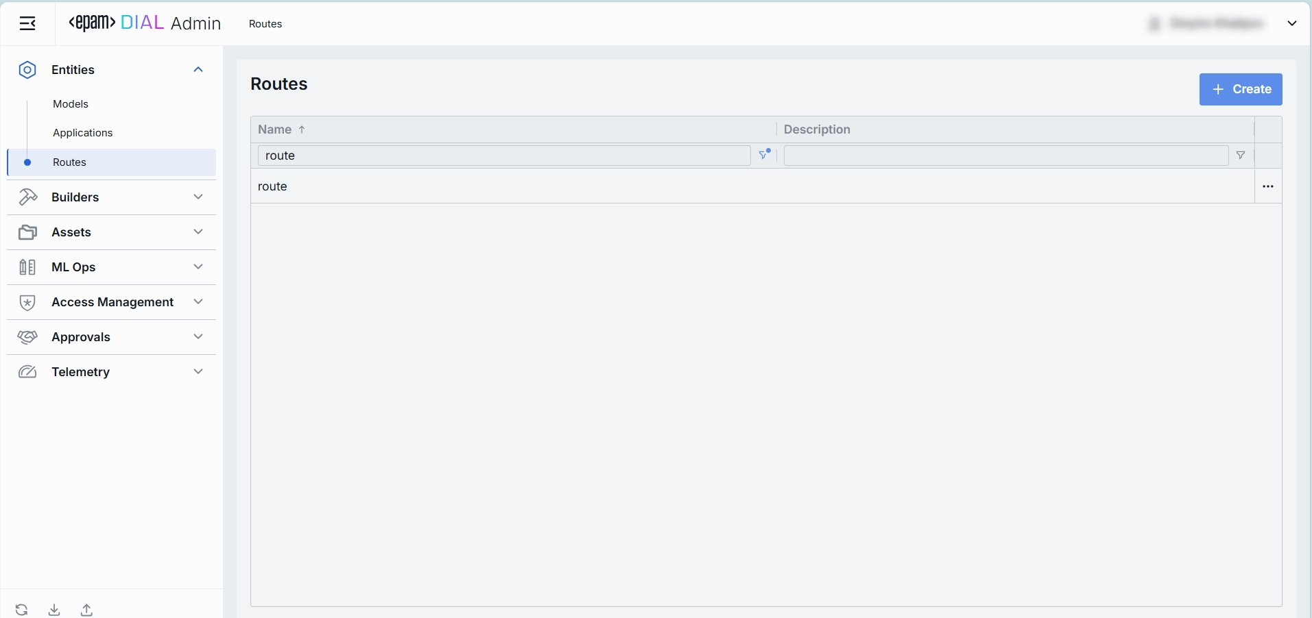1312x618 pixels.
Task: Click the Create button
Action: [x=1241, y=90]
